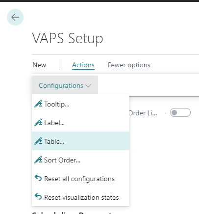This screenshot has width=199, height=214.
Task: Click Fewer options
Action: tap(129, 65)
